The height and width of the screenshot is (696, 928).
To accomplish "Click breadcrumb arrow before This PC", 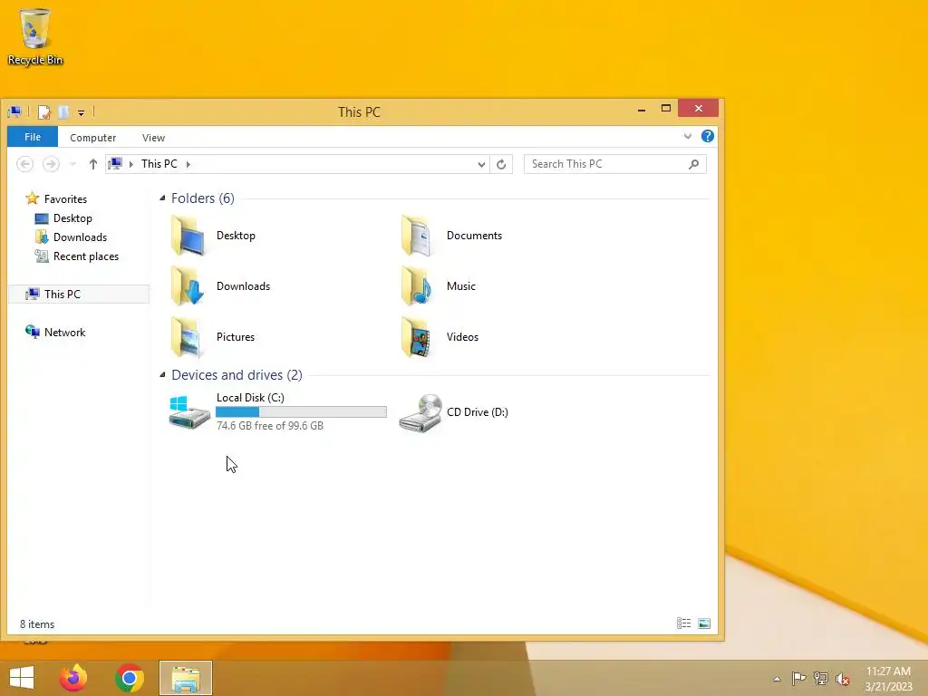I will [x=130, y=165].
